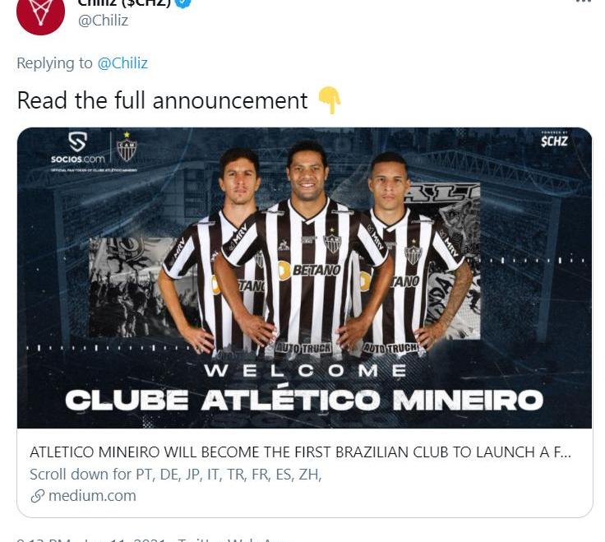
Task: Open the medium.com source link
Action: 92,496
